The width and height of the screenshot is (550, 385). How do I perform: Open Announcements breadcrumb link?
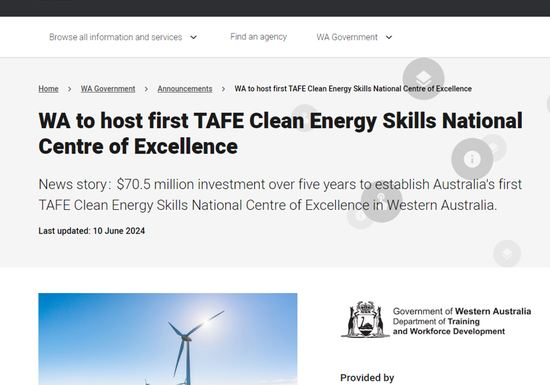click(185, 89)
